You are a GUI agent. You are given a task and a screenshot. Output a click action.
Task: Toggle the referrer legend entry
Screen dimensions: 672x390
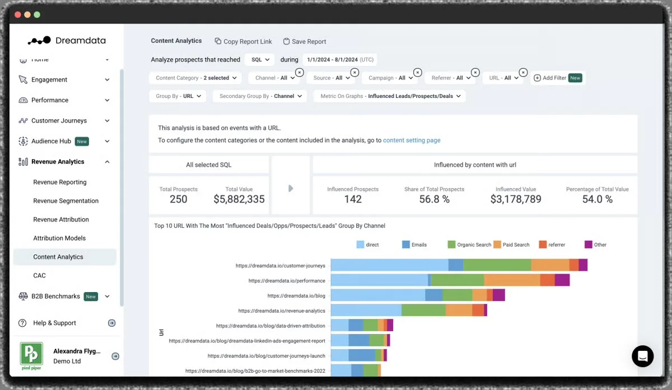[x=552, y=245]
